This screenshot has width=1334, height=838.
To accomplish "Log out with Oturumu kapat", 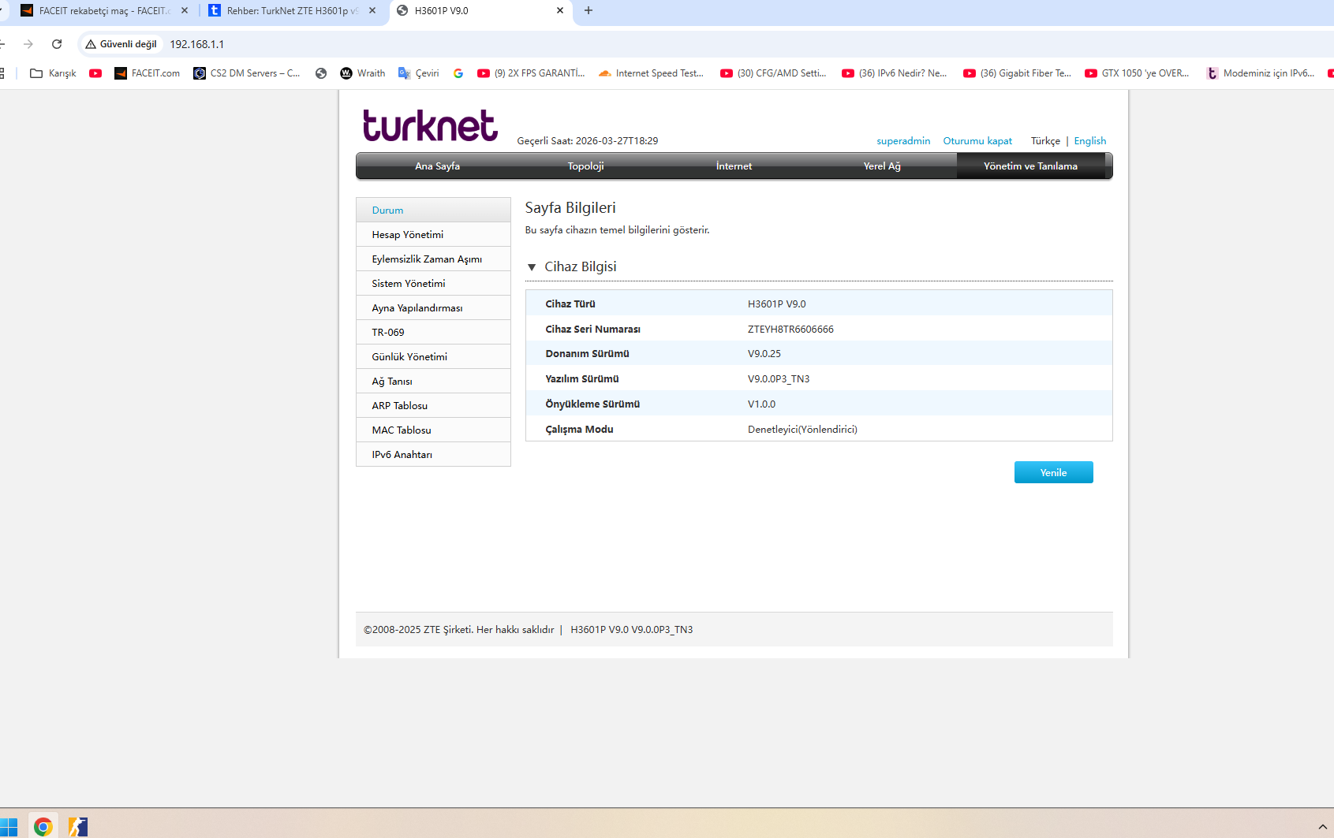I will 977,141.
